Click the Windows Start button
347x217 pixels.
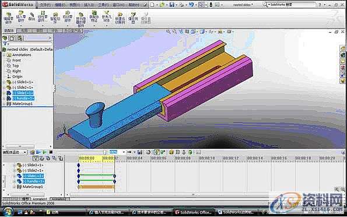pos(8,212)
